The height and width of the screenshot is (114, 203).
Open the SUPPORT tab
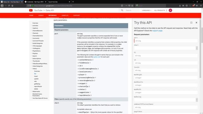pos(77,16)
